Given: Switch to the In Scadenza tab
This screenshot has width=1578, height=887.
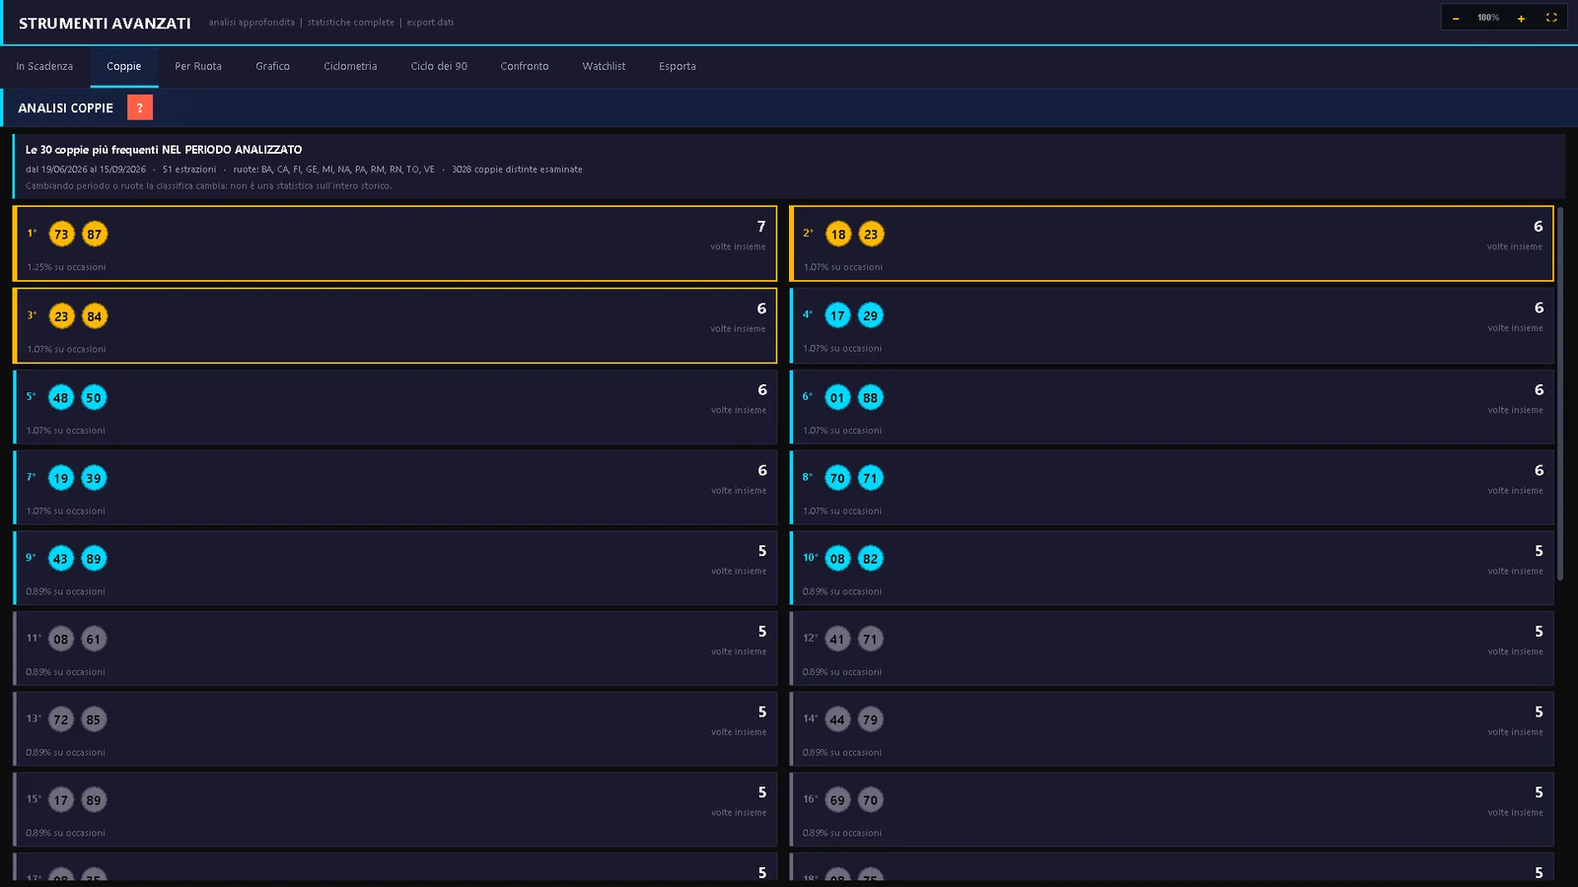Looking at the screenshot, I should pyautogui.click(x=44, y=66).
